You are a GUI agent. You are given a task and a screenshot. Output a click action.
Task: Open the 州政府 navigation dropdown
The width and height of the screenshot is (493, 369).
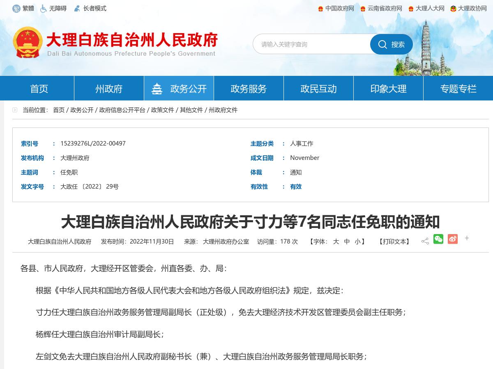(x=108, y=88)
